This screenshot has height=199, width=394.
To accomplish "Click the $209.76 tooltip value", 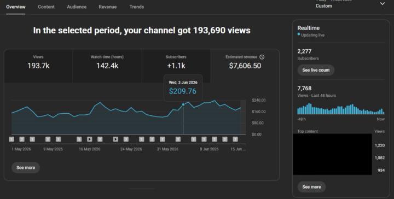I will (183, 91).
